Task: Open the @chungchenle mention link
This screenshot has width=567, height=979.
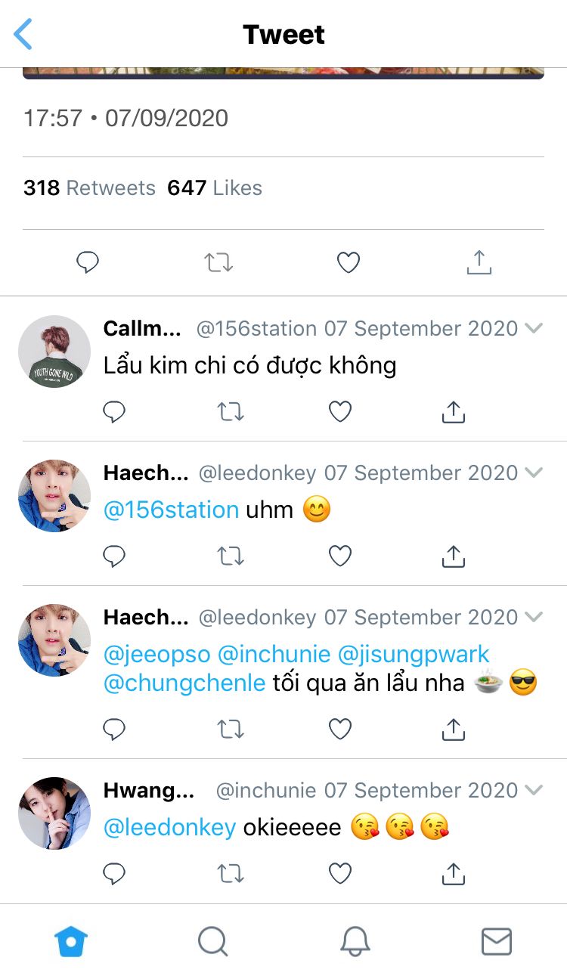Action: click(184, 683)
